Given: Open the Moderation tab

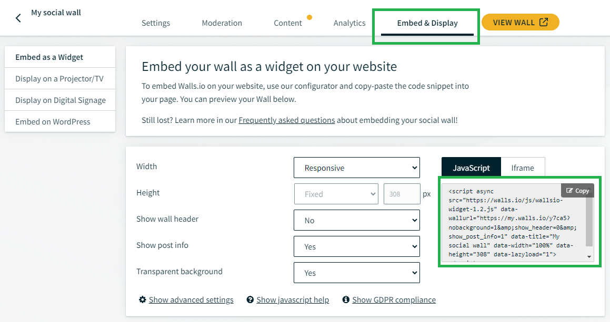Looking at the screenshot, I should point(222,23).
